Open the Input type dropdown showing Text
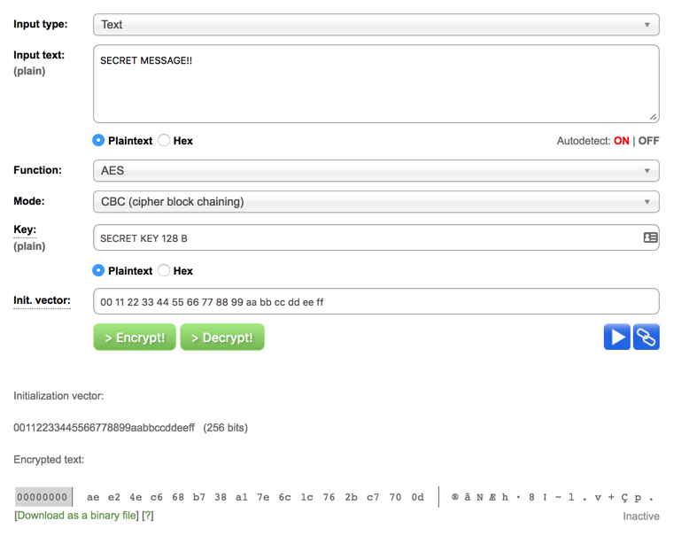This screenshot has width=674, height=536. tap(376, 25)
